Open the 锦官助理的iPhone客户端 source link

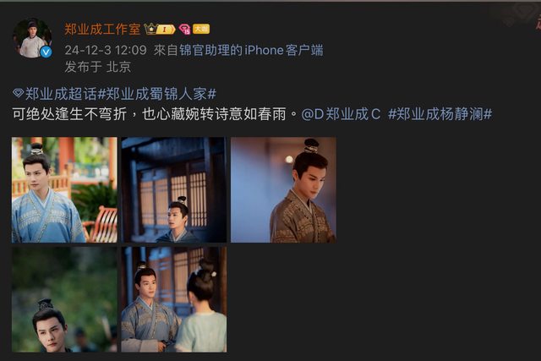coord(251,51)
